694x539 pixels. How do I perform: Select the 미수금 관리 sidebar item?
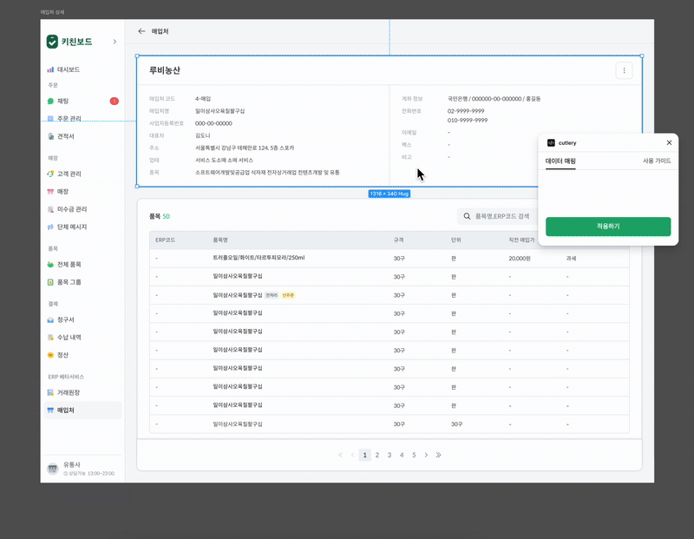pos(72,209)
